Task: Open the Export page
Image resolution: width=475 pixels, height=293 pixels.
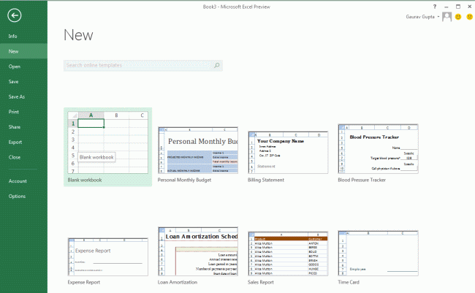Action: (23, 142)
